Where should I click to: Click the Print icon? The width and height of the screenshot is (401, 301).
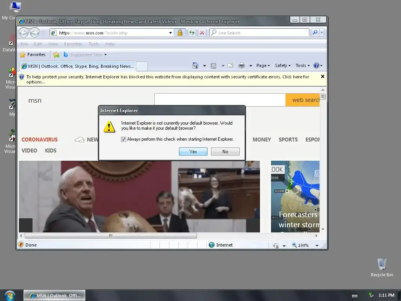(241, 66)
